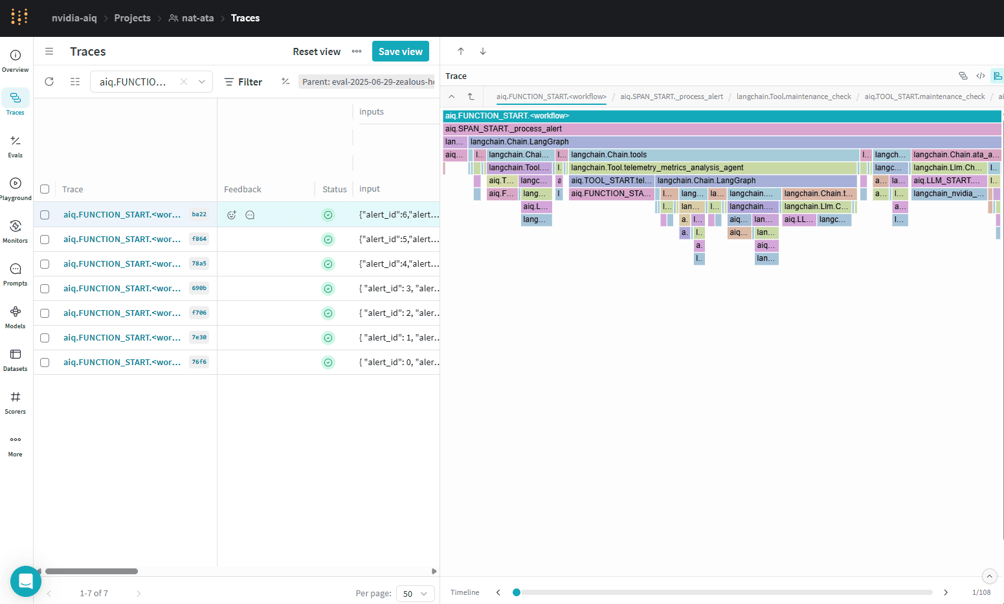Click the metrics plot icon beside Filter

click(x=285, y=82)
